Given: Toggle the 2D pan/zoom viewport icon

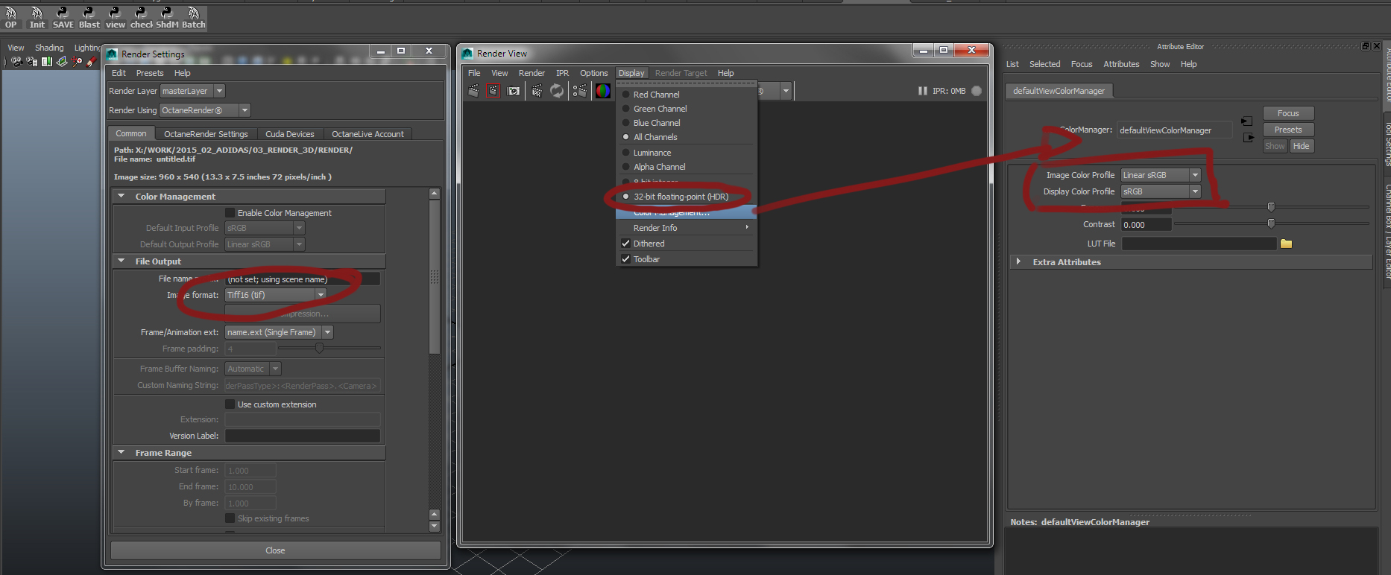Looking at the screenshot, I should 77,62.
